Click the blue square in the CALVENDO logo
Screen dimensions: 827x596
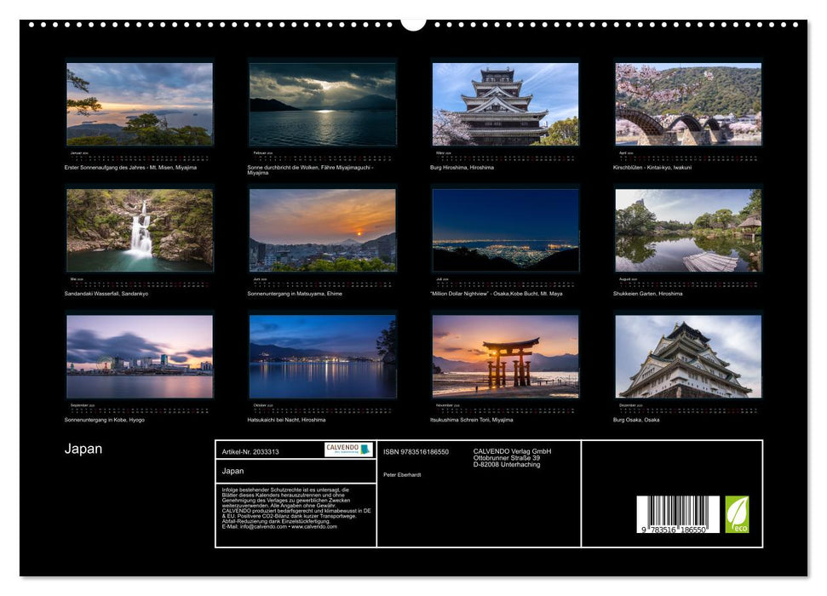coord(365,450)
